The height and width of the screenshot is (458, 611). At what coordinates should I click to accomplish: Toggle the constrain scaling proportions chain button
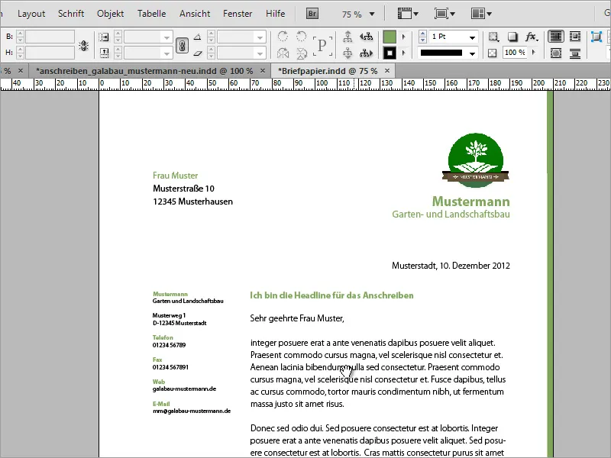click(x=182, y=45)
